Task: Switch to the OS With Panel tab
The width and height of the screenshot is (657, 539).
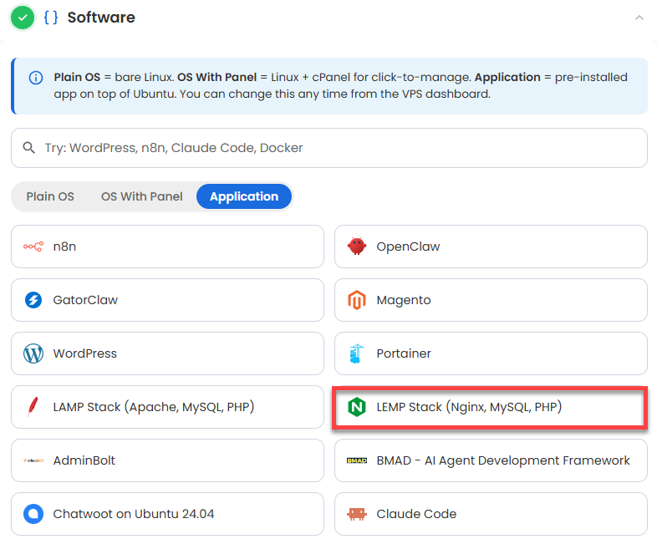Action: coord(141,196)
